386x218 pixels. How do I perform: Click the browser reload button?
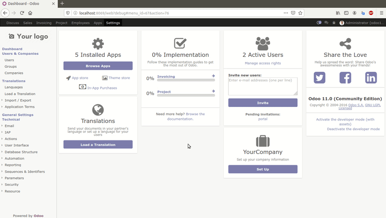pyautogui.click(x=22, y=13)
